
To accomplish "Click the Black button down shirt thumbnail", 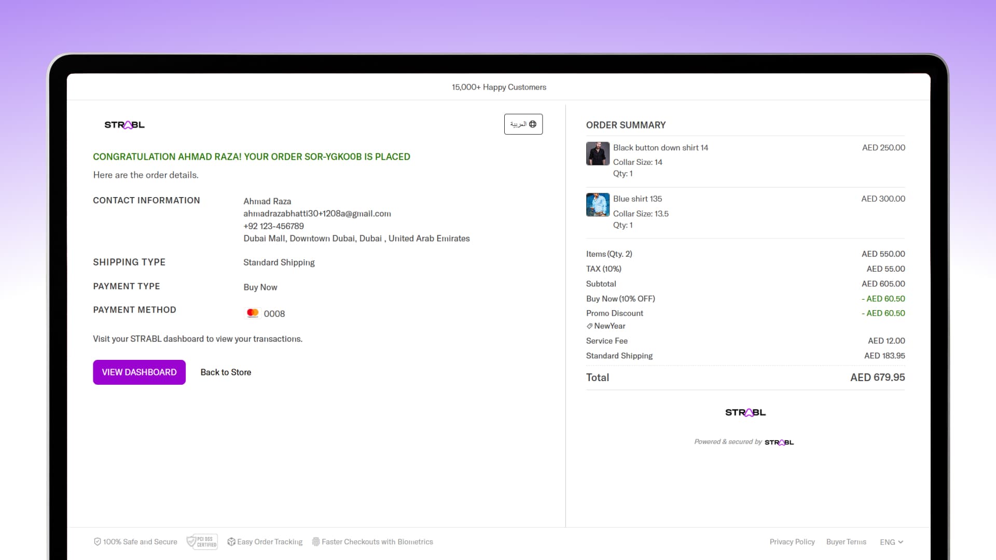I will click(598, 153).
